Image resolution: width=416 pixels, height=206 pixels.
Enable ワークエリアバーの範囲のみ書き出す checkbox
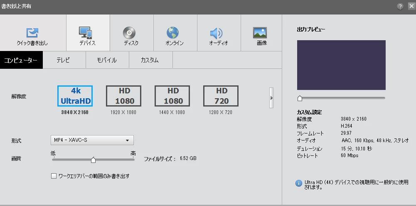tap(54, 176)
